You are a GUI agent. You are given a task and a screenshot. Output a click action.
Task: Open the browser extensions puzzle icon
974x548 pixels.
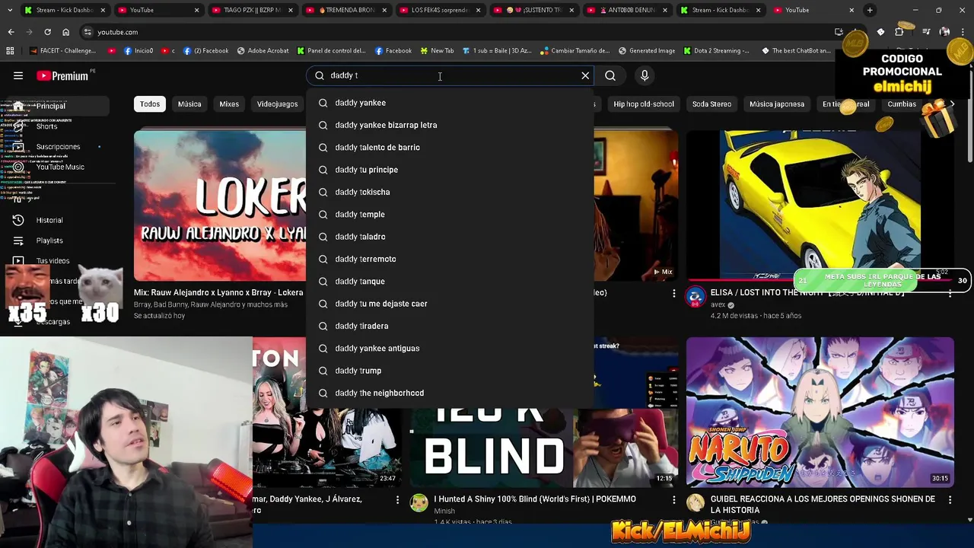pos(899,32)
